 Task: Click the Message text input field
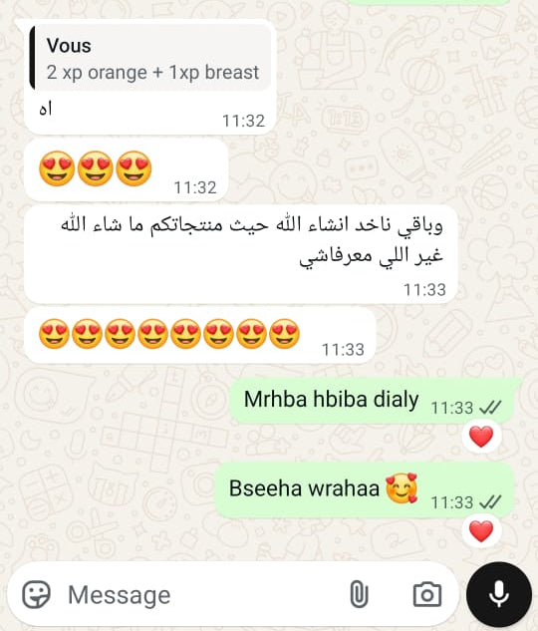tap(201, 595)
